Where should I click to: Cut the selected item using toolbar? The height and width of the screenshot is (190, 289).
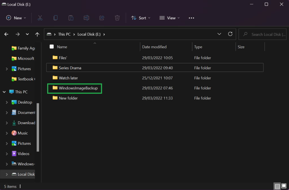click(40, 18)
